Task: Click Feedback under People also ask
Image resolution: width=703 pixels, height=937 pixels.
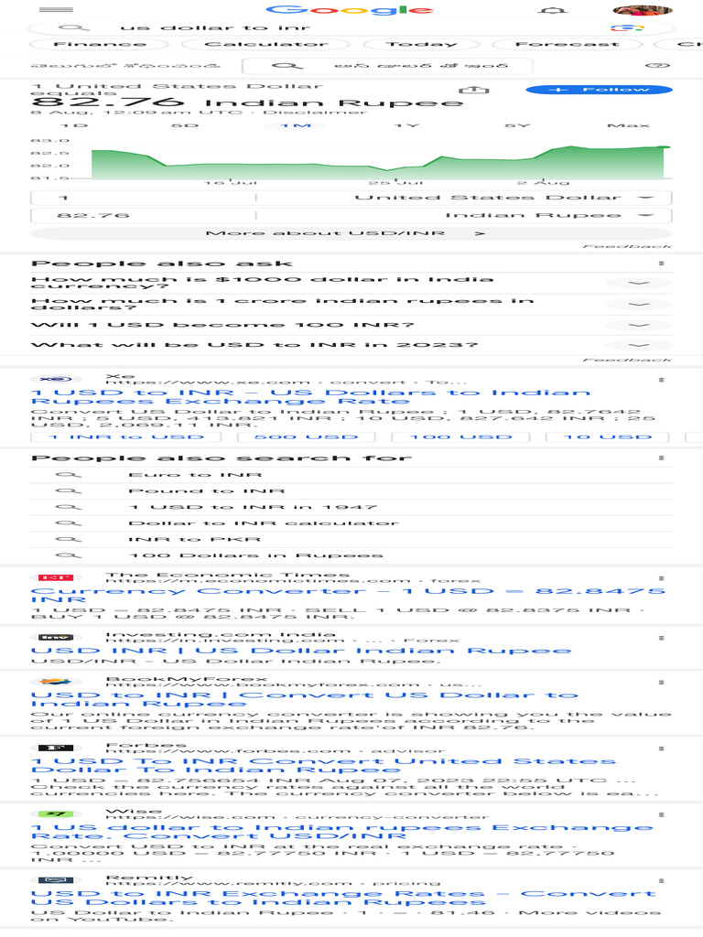Action: tap(627, 360)
